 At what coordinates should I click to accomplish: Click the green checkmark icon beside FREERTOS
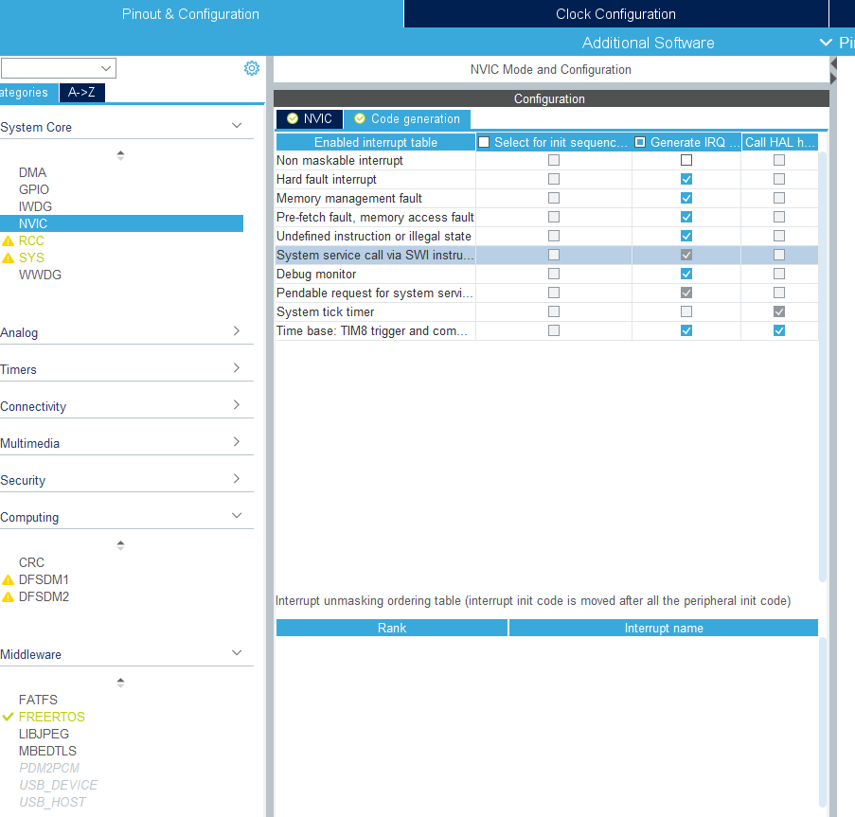click(8, 717)
